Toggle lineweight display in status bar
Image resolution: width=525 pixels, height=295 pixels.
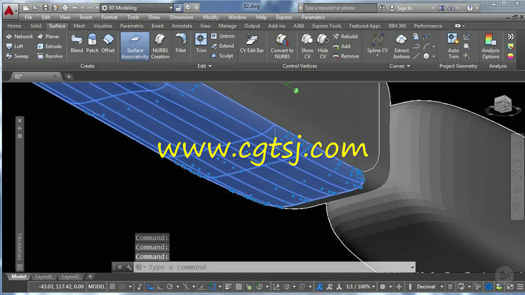(x=228, y=286)
